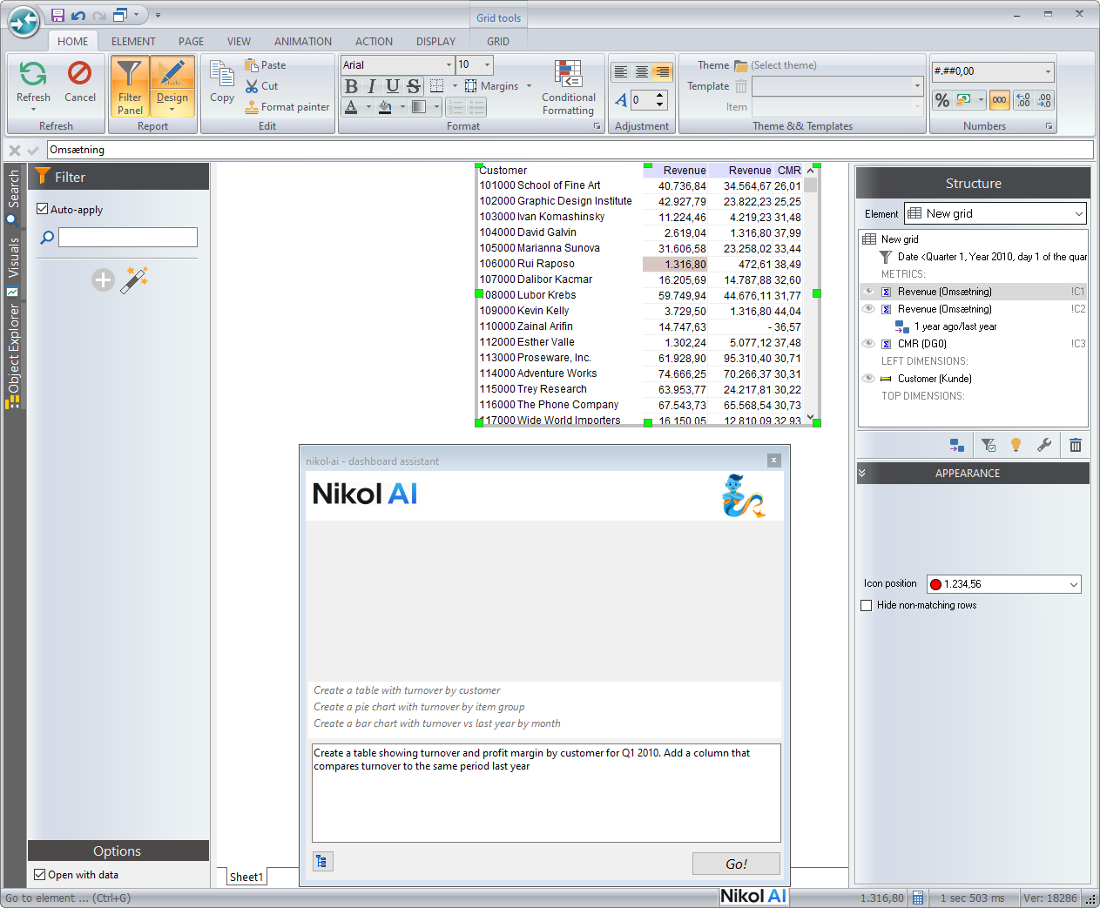Click the Cancel icon in Refresh group
This screenshot has height=908, width=1100.
point(80,73)
